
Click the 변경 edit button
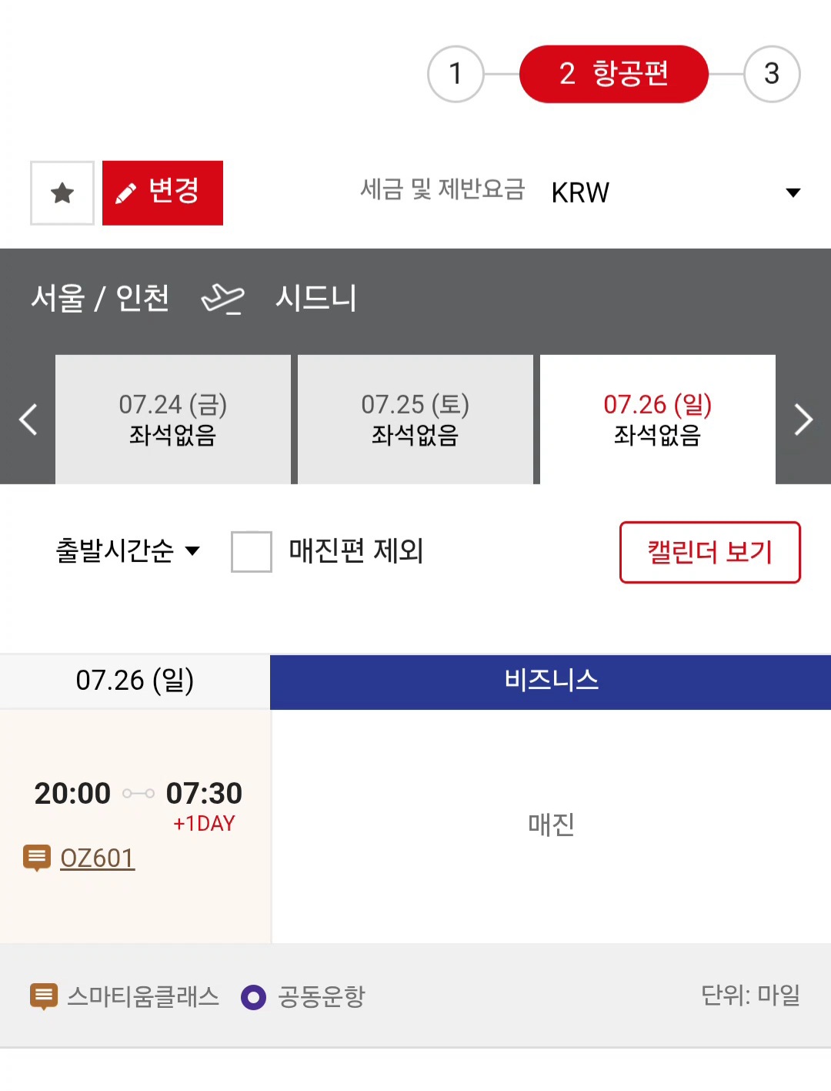pyautogui.click(x=162, y=192)
